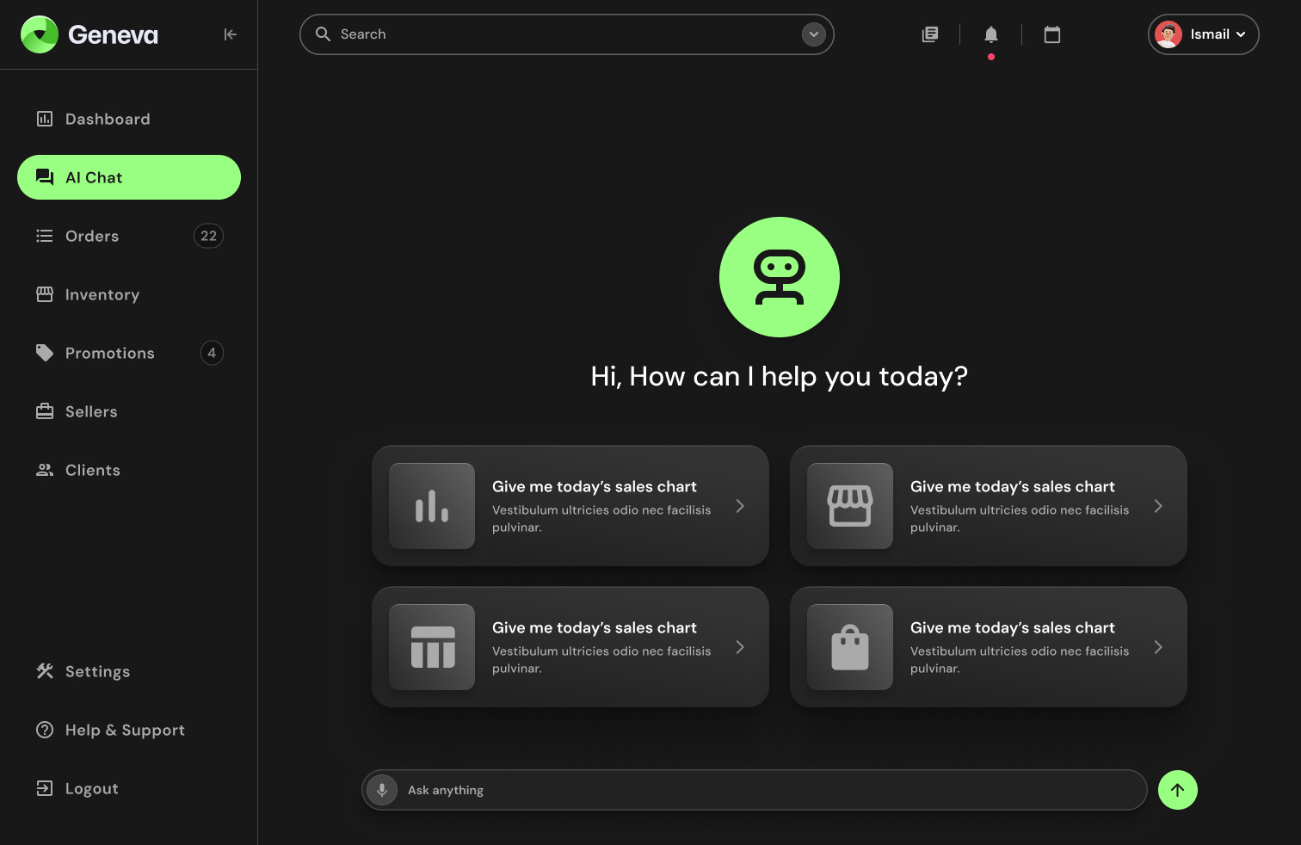Activate the microphone in the Ask anything field
Screen dimensions: 1301x845
point(381,790)
